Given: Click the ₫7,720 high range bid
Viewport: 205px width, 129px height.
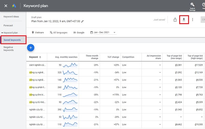Looking at the screenshot, I should coord(199,87).
